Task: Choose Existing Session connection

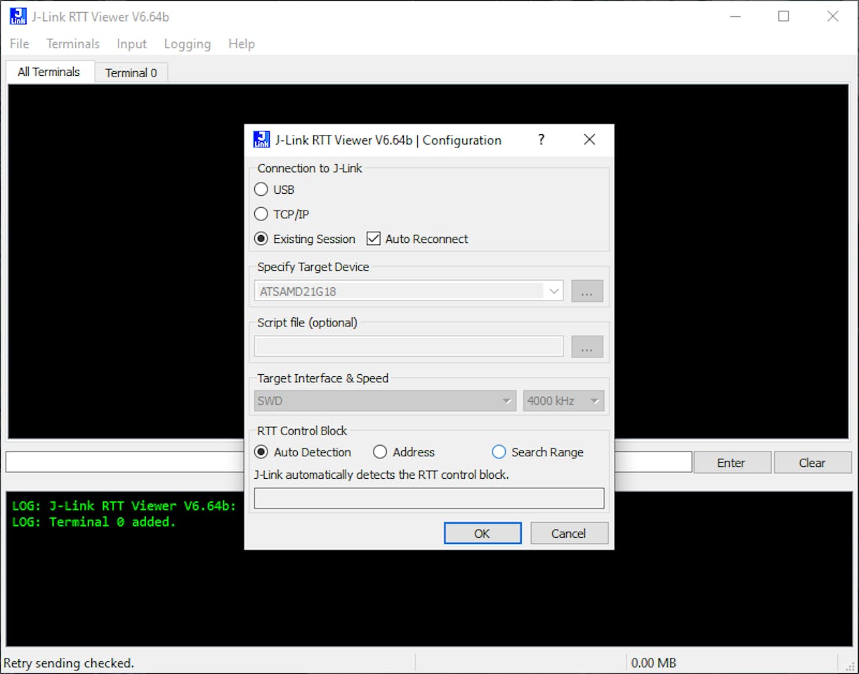Action: click(x=261, y=239)
